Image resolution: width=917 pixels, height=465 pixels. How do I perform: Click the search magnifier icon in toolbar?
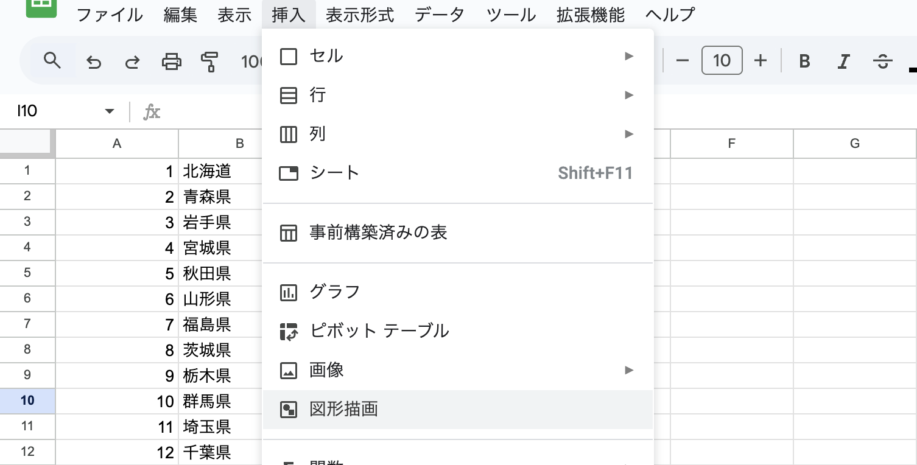(53, 61)
